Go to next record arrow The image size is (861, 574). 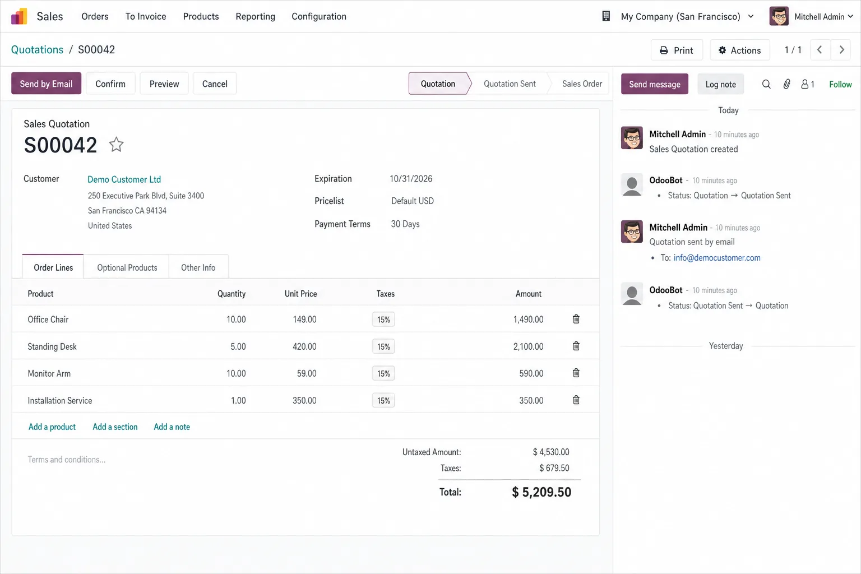click(x=841, y=50)
